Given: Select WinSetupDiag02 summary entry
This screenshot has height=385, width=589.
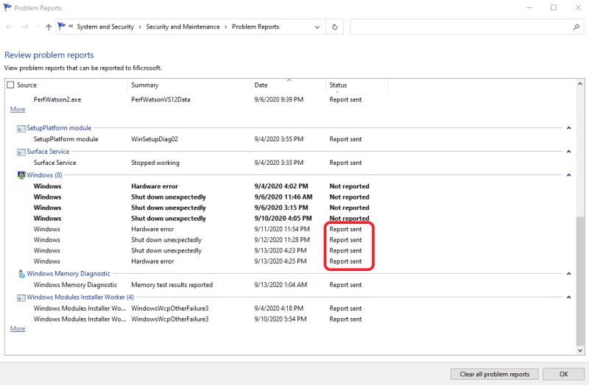Looking at the screenshot, I should [x=155, y=139].
